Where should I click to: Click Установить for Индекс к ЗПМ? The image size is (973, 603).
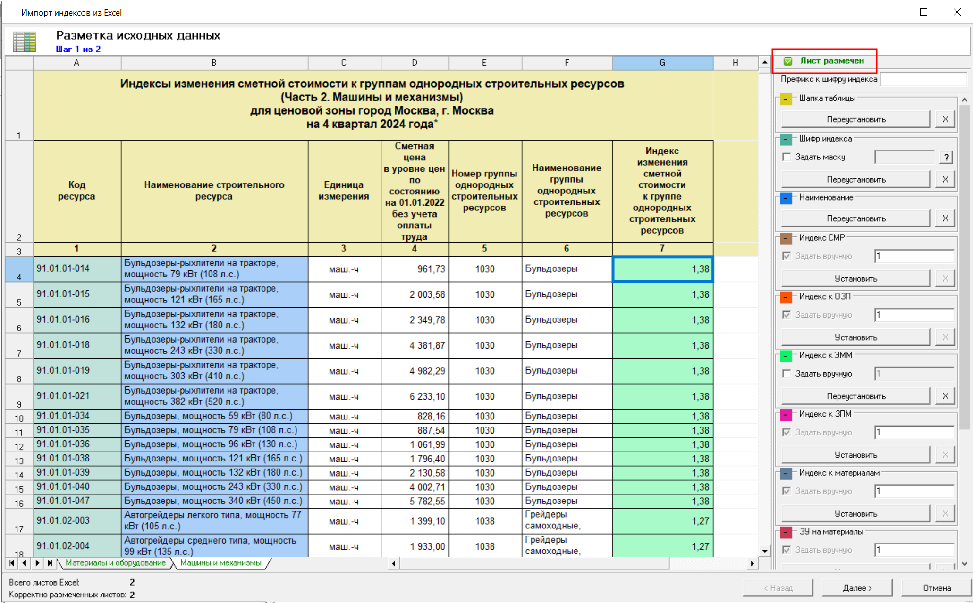coord(856,455)
